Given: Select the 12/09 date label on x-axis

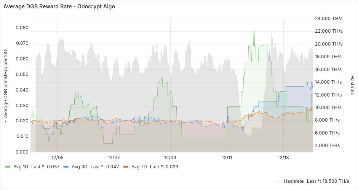Looking at the screenshot, I should tap(170, 157).
